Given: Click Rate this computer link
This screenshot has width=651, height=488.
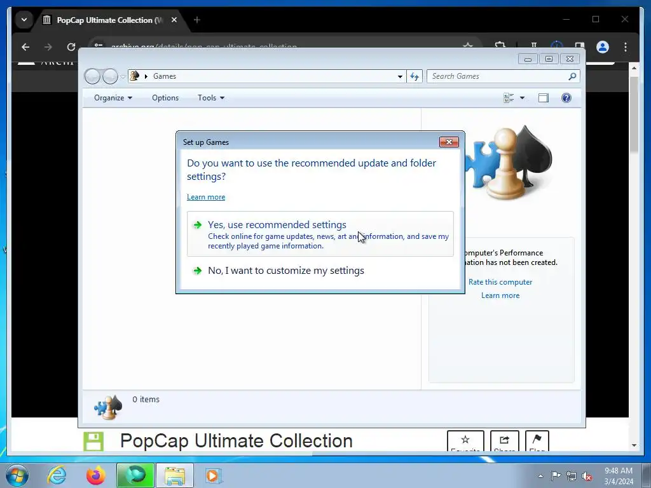Looking at the screenshot, I should 500,282.
